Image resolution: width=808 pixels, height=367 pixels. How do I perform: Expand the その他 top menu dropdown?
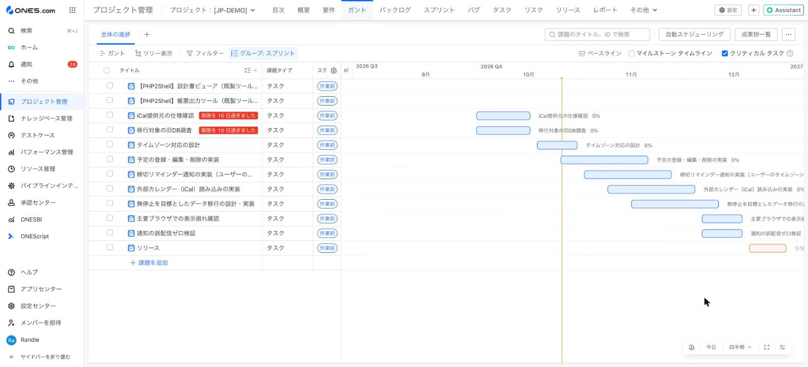(x=644, y=10)
